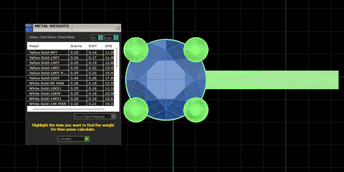Select the blue round gemstone in viewport
344x172 pixels.
point(166,80)
